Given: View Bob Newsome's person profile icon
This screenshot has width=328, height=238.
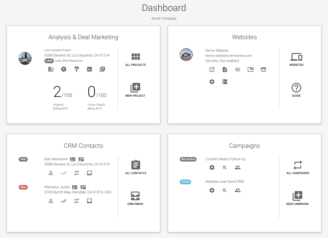Looking at the screenshot, I should click(x=51, y=173).
